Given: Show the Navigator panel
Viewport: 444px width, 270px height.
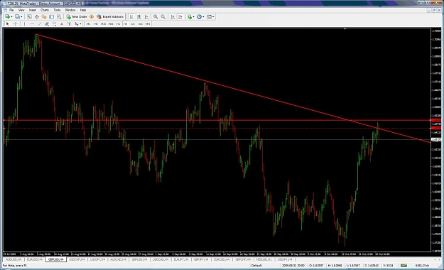Looking at the screenshot, I should pos(44,17).
